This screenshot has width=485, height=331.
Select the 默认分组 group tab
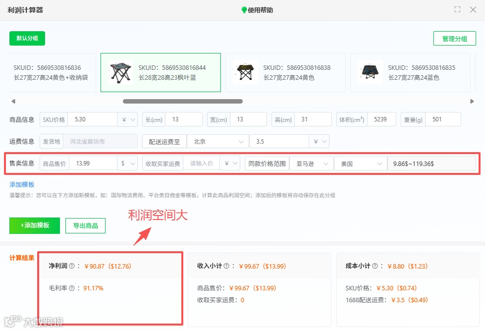(x=27, y=38)
